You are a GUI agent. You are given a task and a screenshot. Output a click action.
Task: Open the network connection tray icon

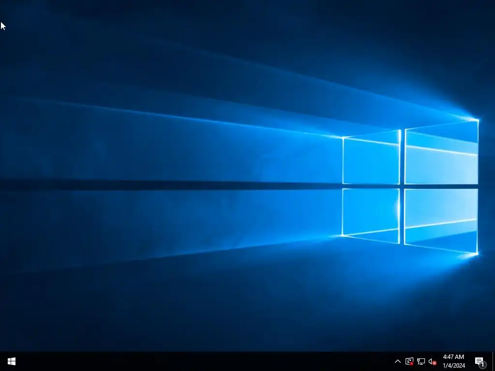coord(421,361)
